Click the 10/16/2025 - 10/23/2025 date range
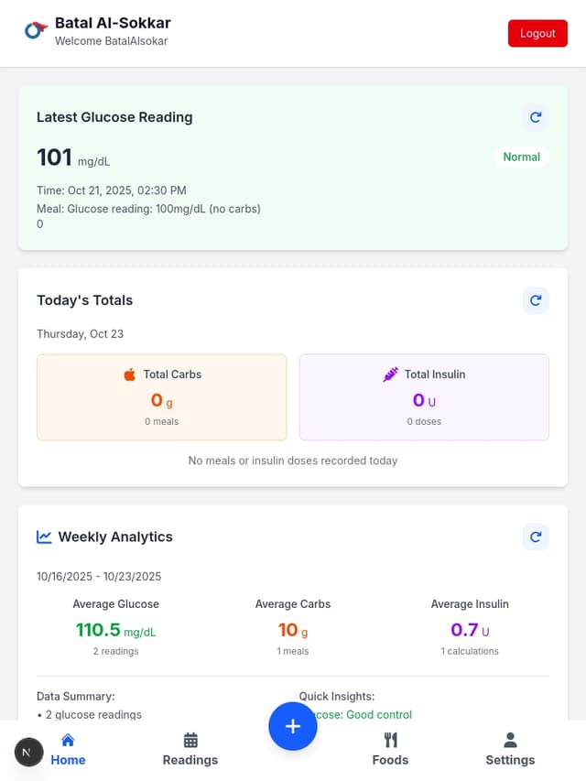The width and height of the screenshot is (586, 781). click(x=99, y=576)
